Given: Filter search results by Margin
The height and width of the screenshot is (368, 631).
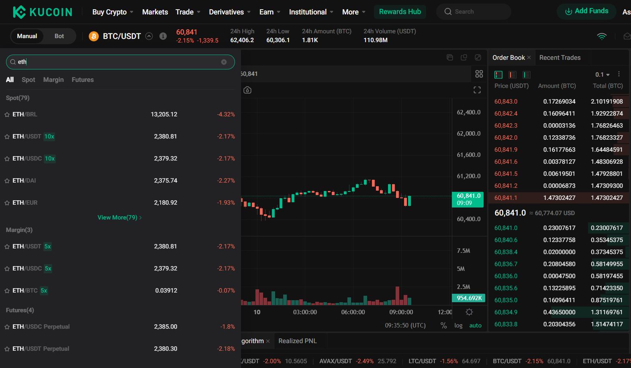Looking at the screenshot, I should pyautogui.click(x=53, y=80).
